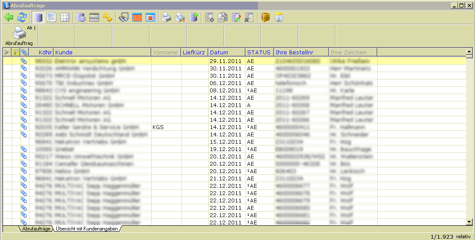
Task: Sort by the Datum column header
Action: click(226, 52)
